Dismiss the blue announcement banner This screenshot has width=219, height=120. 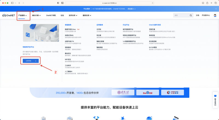click(x=216, y=9)
